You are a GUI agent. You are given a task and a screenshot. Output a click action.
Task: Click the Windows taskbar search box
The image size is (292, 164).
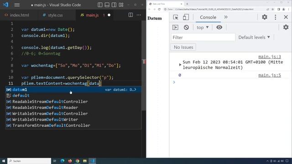click(x=29, y=161)
